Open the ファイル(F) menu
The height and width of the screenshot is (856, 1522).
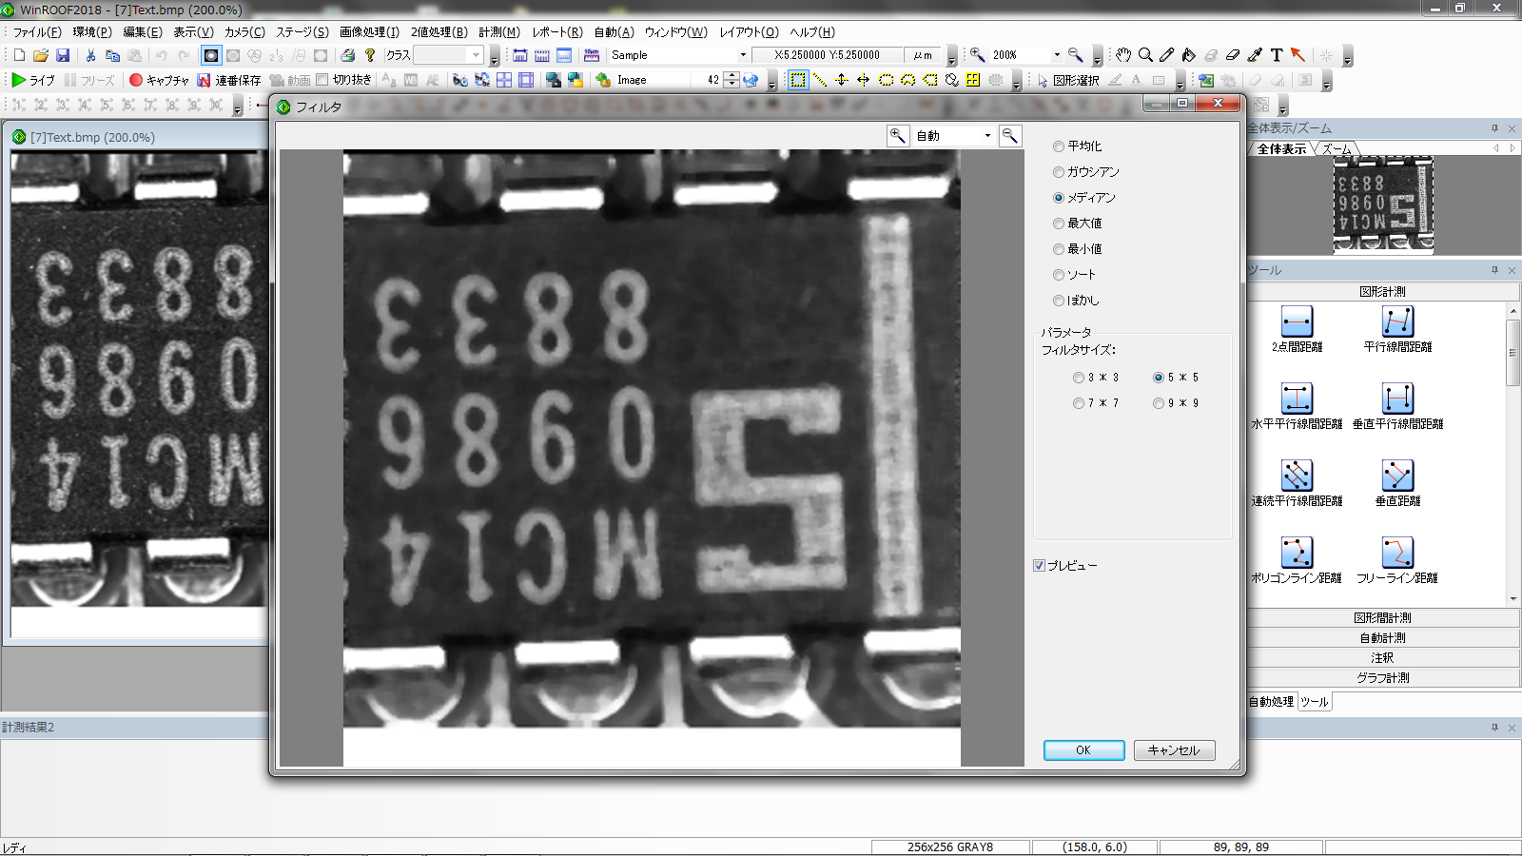(x=37, y=31)
